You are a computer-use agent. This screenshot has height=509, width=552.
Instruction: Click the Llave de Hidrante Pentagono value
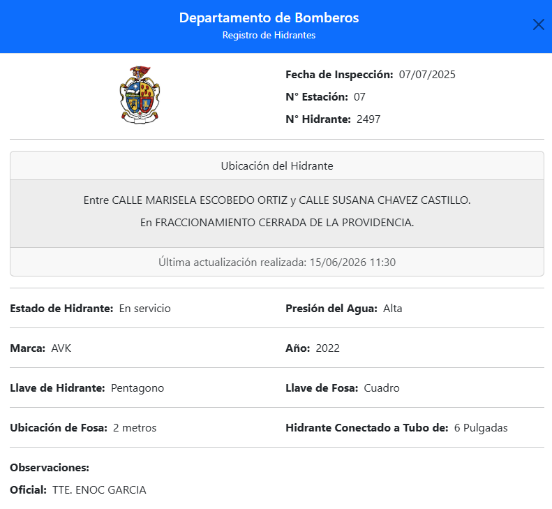[x=137, y=388]
